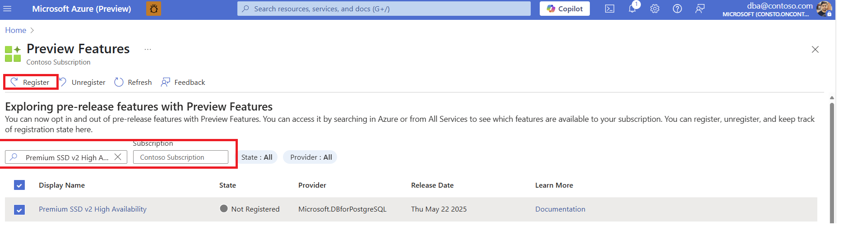Sort by Provider column header

pyautogui.click(x=312, y=185)
